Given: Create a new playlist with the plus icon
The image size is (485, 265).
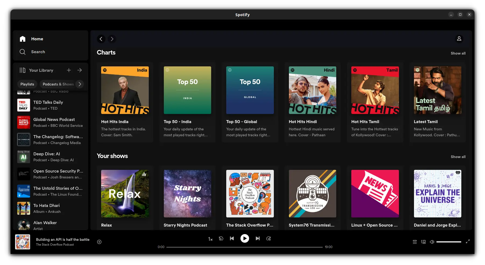Looking at the screenshot, I should pyautogui.click(x=69, y=70).
